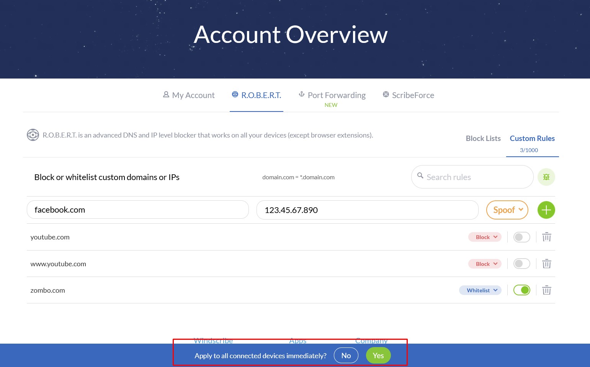Click Yes to apply to all devices
The width and height of the screenshot is (590, 367).
coord(378,356)
